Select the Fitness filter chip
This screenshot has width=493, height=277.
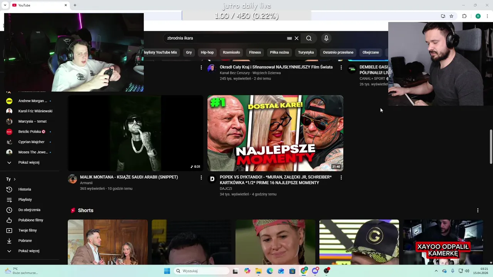tap(255, 52)
